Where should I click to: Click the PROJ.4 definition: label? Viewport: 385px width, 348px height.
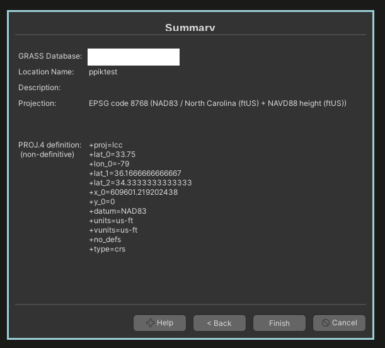50,145
